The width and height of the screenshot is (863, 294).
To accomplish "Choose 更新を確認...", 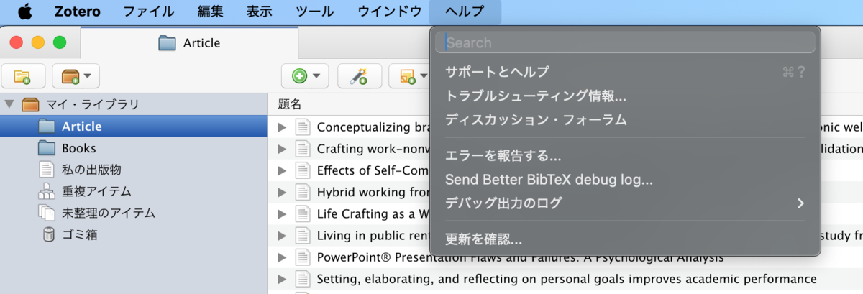I will tap(625, 239).
